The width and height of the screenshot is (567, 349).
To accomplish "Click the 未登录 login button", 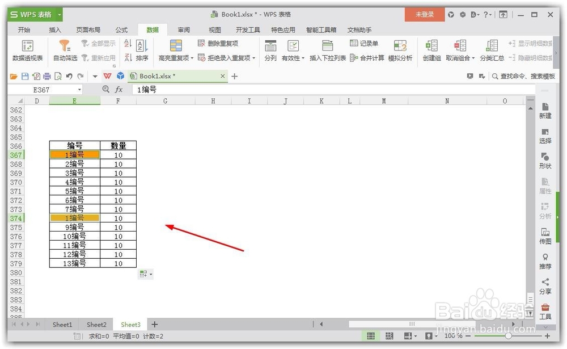I will pos(424,14).
